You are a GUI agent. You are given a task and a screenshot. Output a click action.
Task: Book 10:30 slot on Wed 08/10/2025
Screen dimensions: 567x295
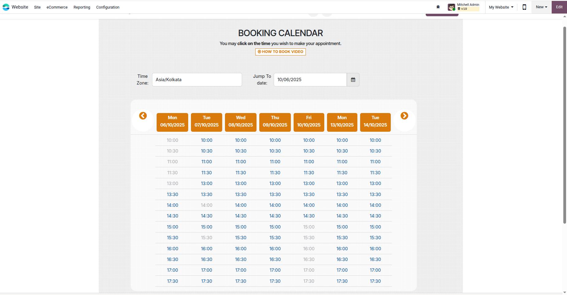[241, 151]
